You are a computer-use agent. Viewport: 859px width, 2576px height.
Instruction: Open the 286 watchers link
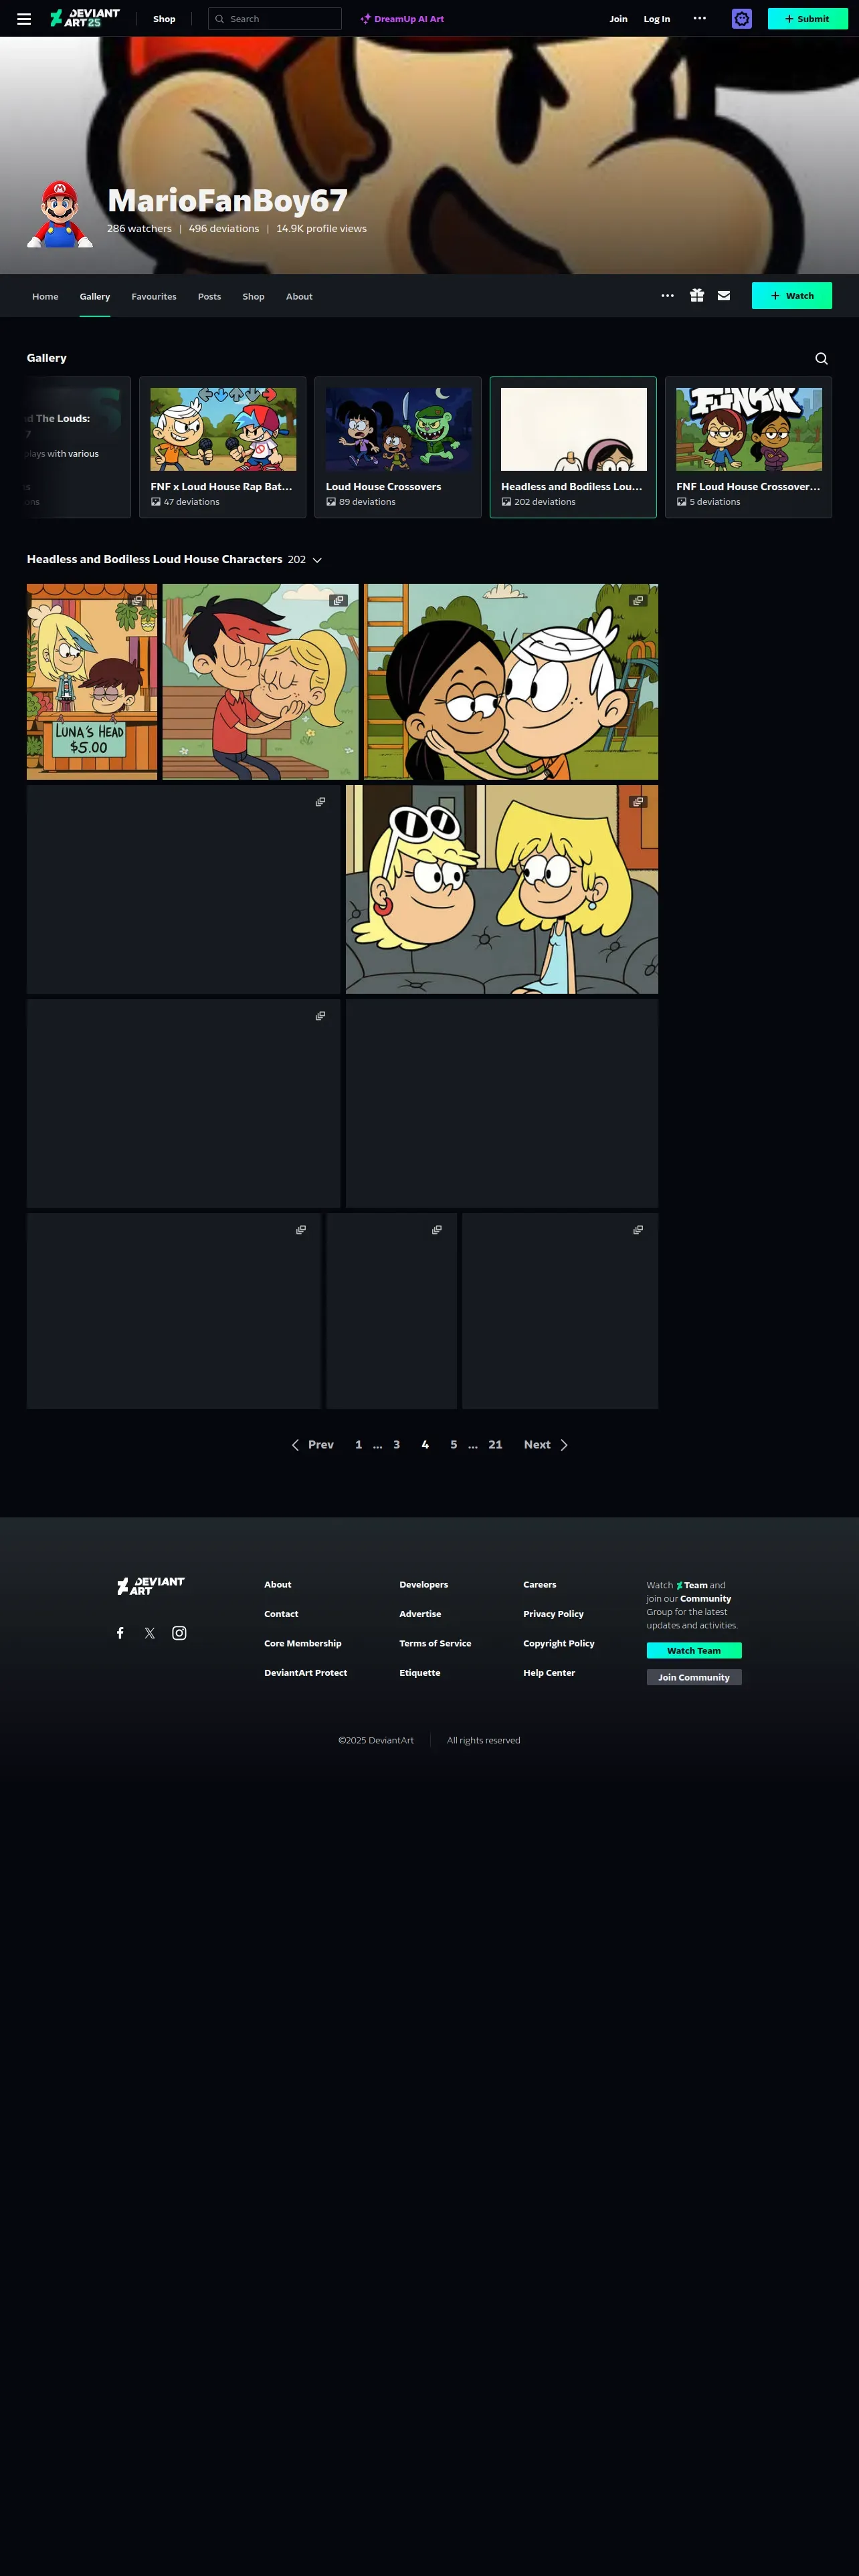click(x=139, y=228)
